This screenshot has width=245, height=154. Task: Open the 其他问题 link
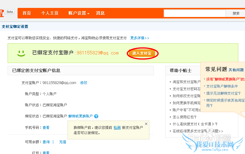coord(236,70)
